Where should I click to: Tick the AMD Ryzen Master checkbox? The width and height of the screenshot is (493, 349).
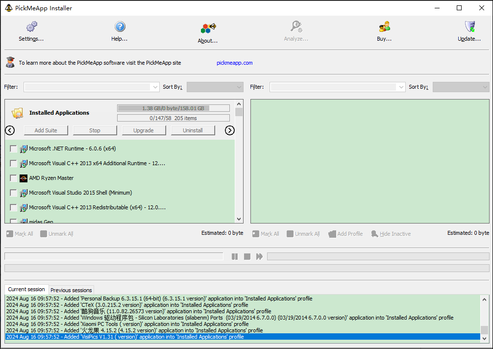[13, 178]
